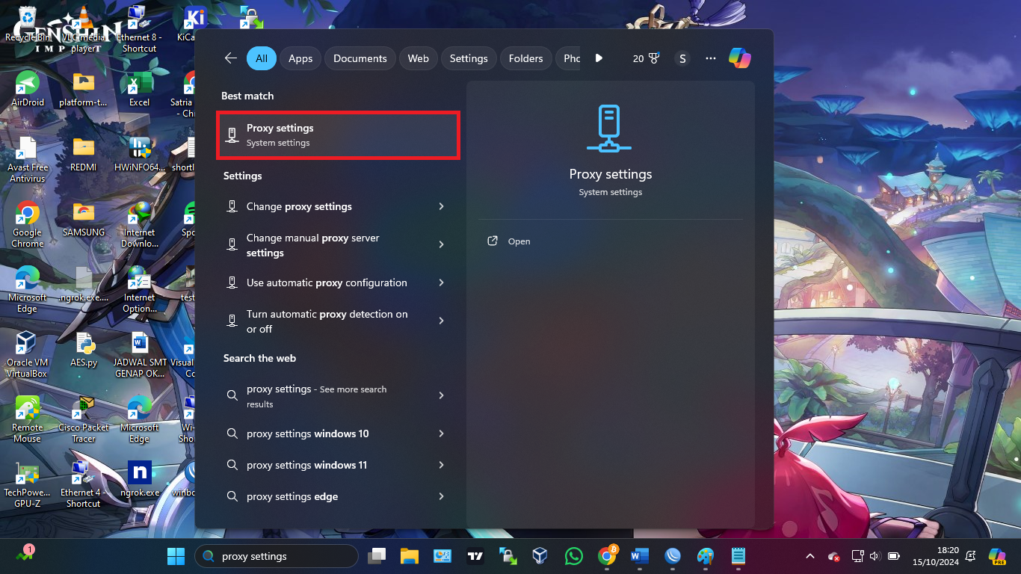1021x574 pixels.
Task: Open Notepad from the taskbar
Action: point(738,556)
